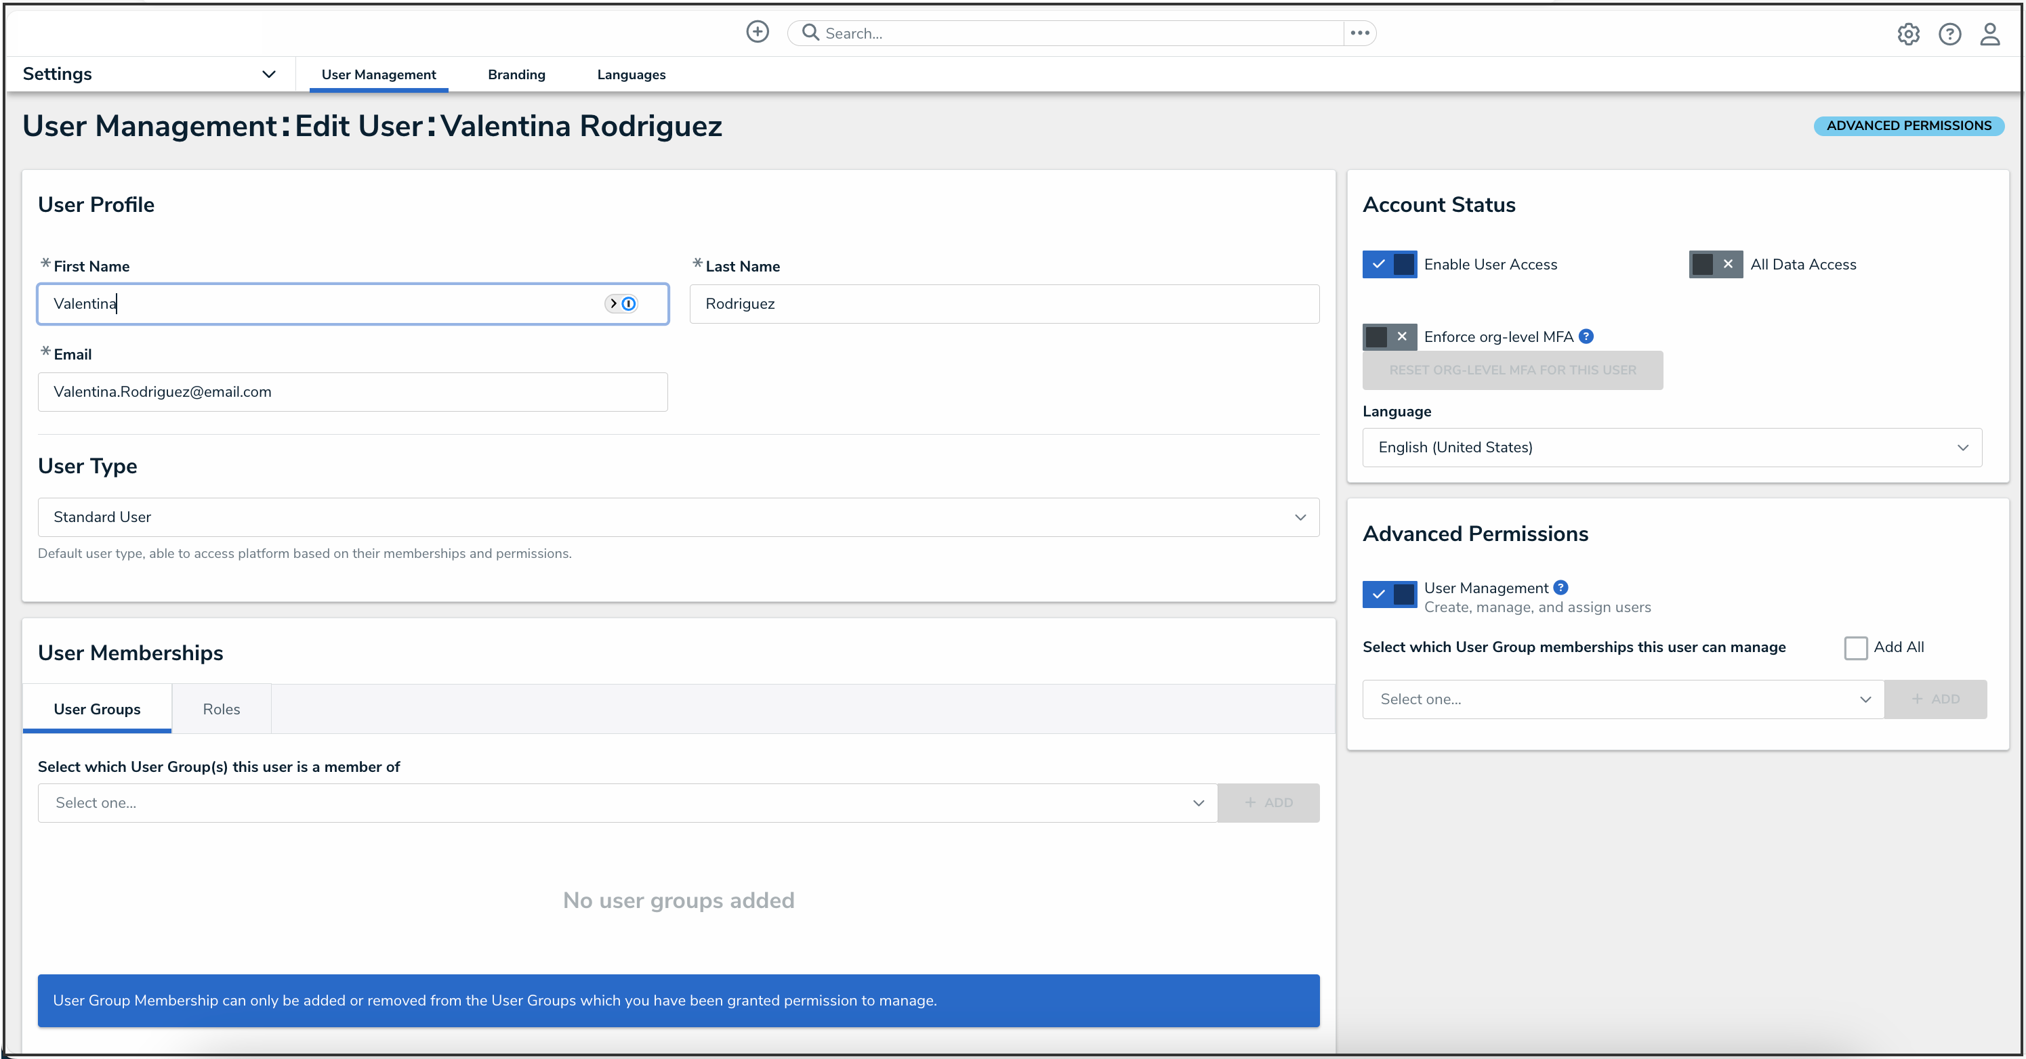2026x1059 pixels.
Task: Open the help question mark icon
Action: coord(1949,34)
